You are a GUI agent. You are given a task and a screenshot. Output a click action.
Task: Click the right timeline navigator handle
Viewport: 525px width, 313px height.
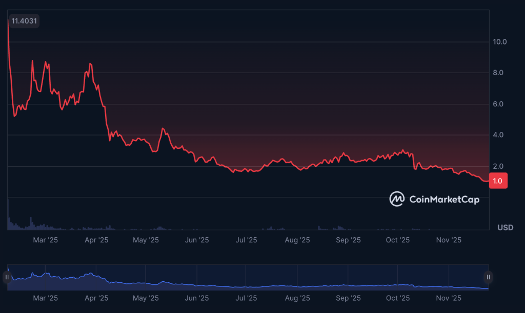[487, 276]
